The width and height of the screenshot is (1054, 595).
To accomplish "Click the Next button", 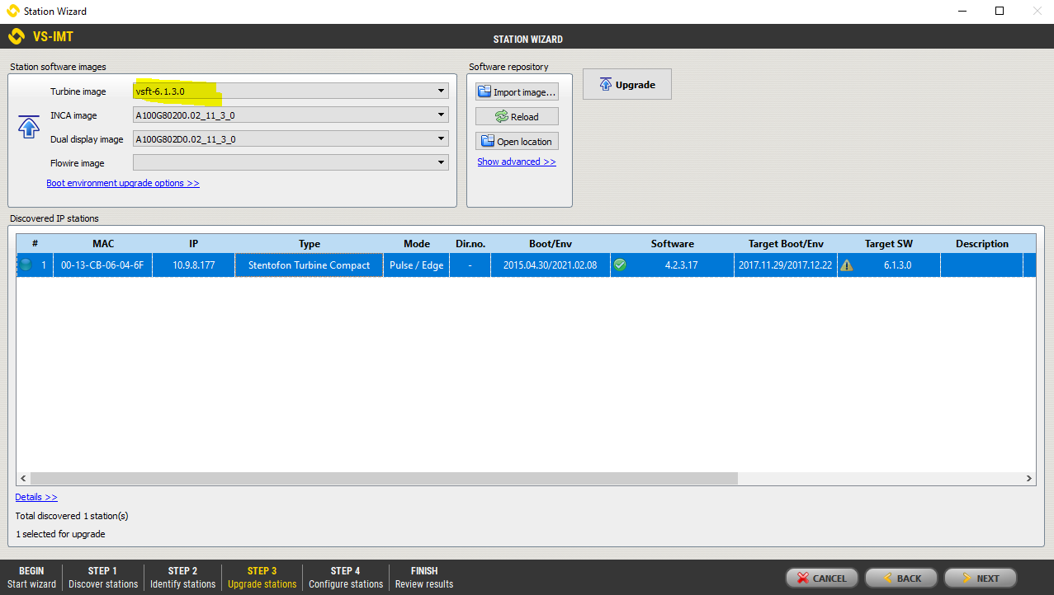I will tap(980, 578).
